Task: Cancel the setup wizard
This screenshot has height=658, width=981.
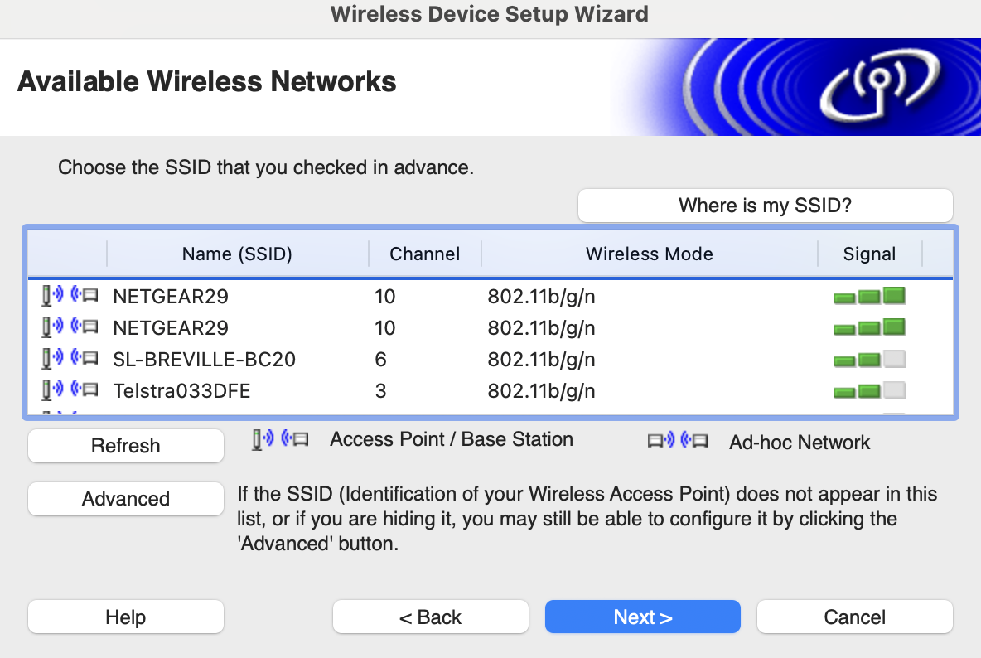Action: click(x=854, y=617)
